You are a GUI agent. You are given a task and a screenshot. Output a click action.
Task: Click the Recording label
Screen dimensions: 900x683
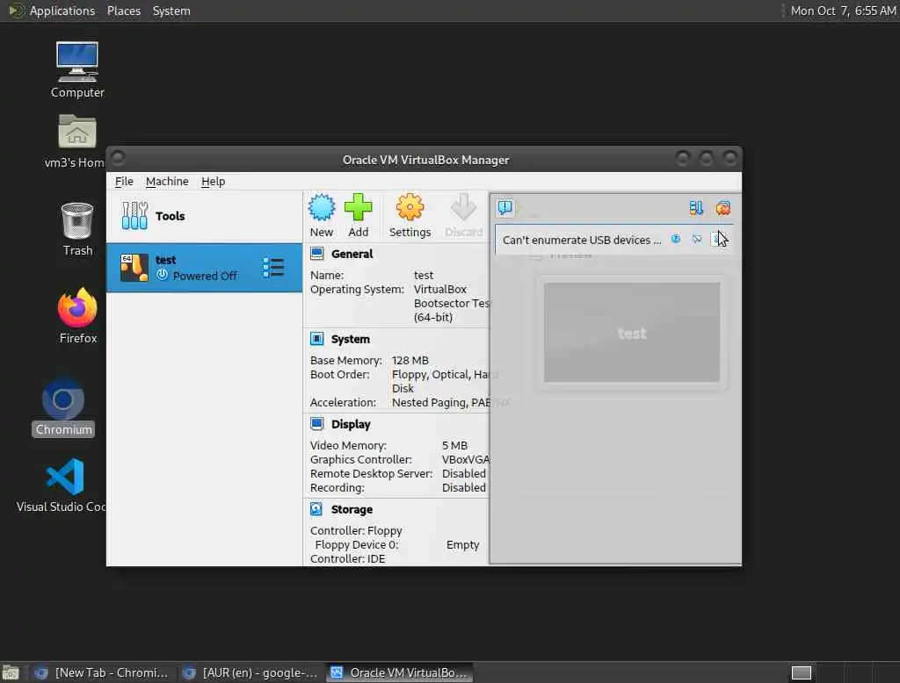coord(337,487)
